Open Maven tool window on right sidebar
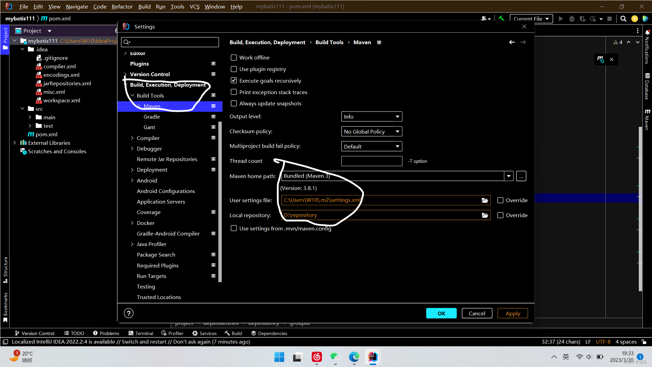652x367 pixels. point(647,120)
